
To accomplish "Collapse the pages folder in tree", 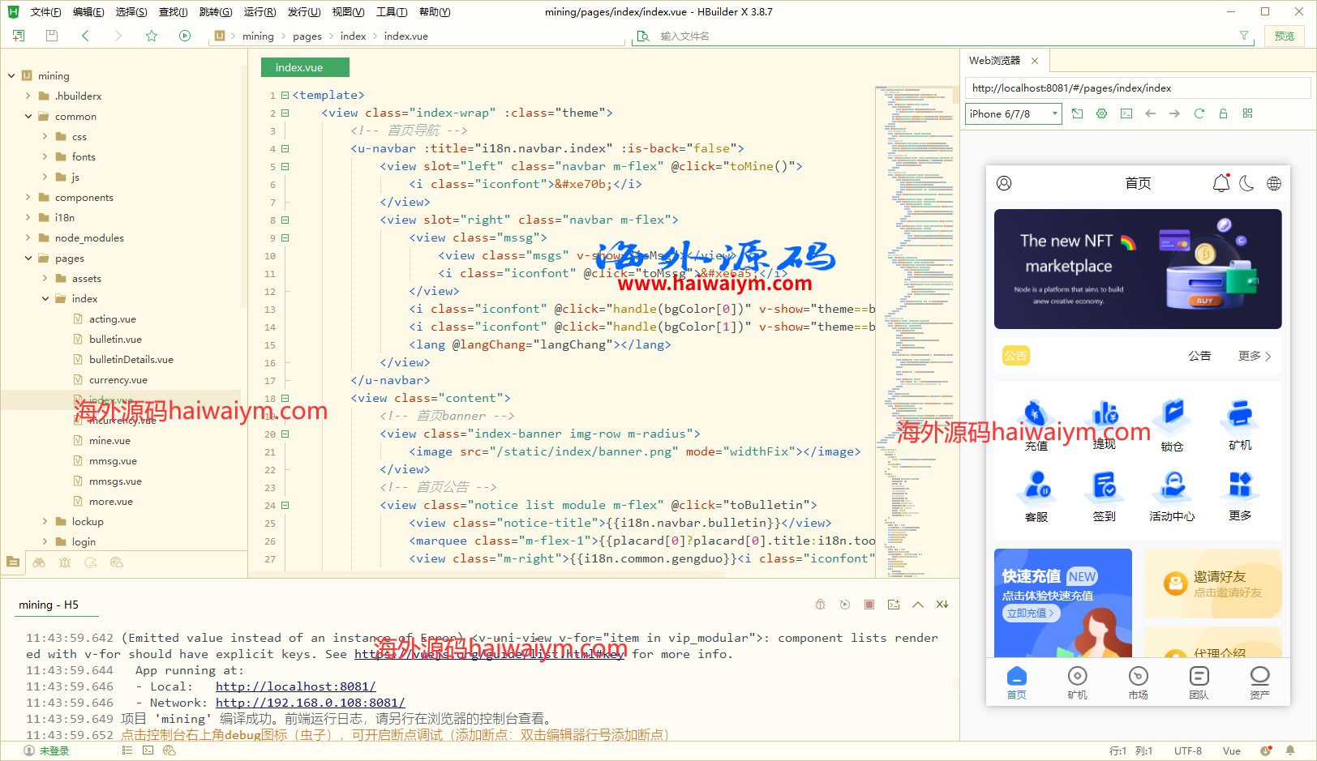I will point(28,259).
